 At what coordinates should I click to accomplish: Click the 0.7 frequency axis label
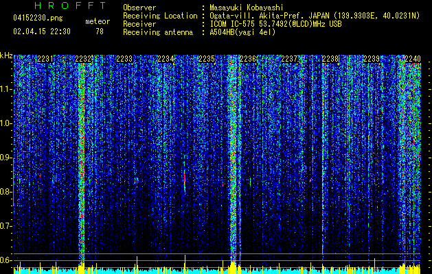pyautogui.click(x=5, y=226)
